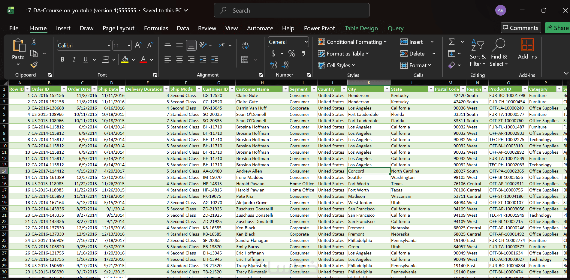Open the Comments button
The height and width of the screenshot is (280, 570).
click(520, 28)
